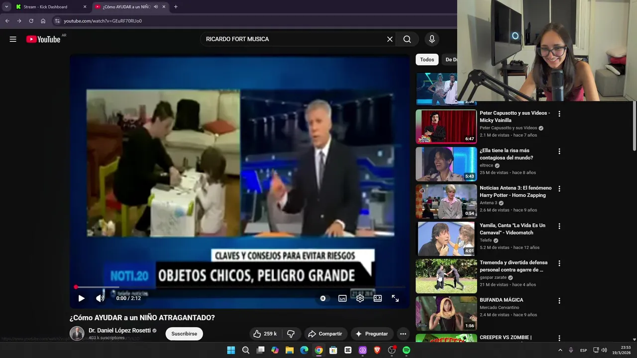The height and width of the screenshot is (358, 637).
Task: Open options for defensa personal video
Action: coord(559,263)
